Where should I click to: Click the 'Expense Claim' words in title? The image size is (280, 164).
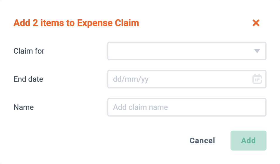(108, 23)
